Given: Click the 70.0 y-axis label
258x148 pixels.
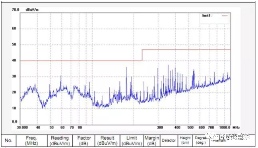Looking at the screenshot, I should (16, 9).
